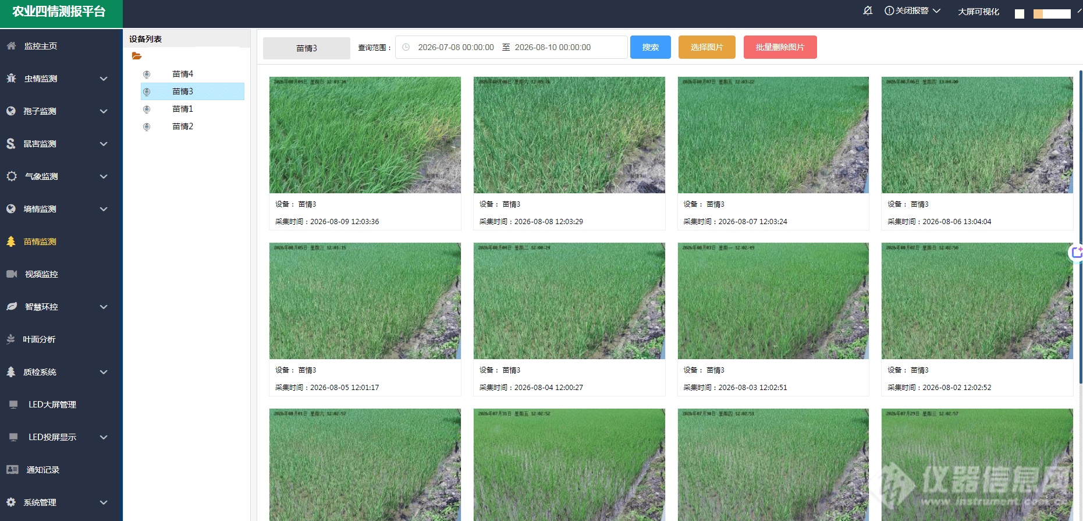Open 大屏可视化 link in header
The image size is (1083, 521).
979,12
